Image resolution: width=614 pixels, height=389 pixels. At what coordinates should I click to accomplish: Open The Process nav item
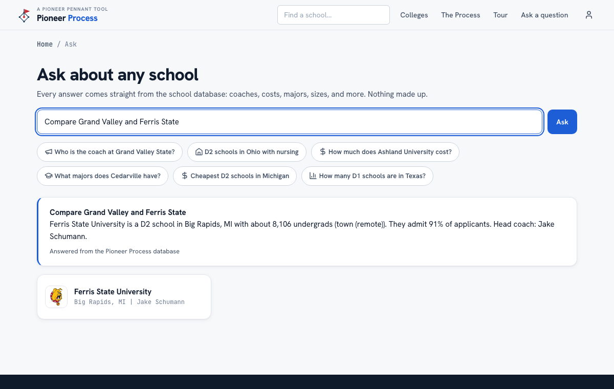tap(461, 15)
